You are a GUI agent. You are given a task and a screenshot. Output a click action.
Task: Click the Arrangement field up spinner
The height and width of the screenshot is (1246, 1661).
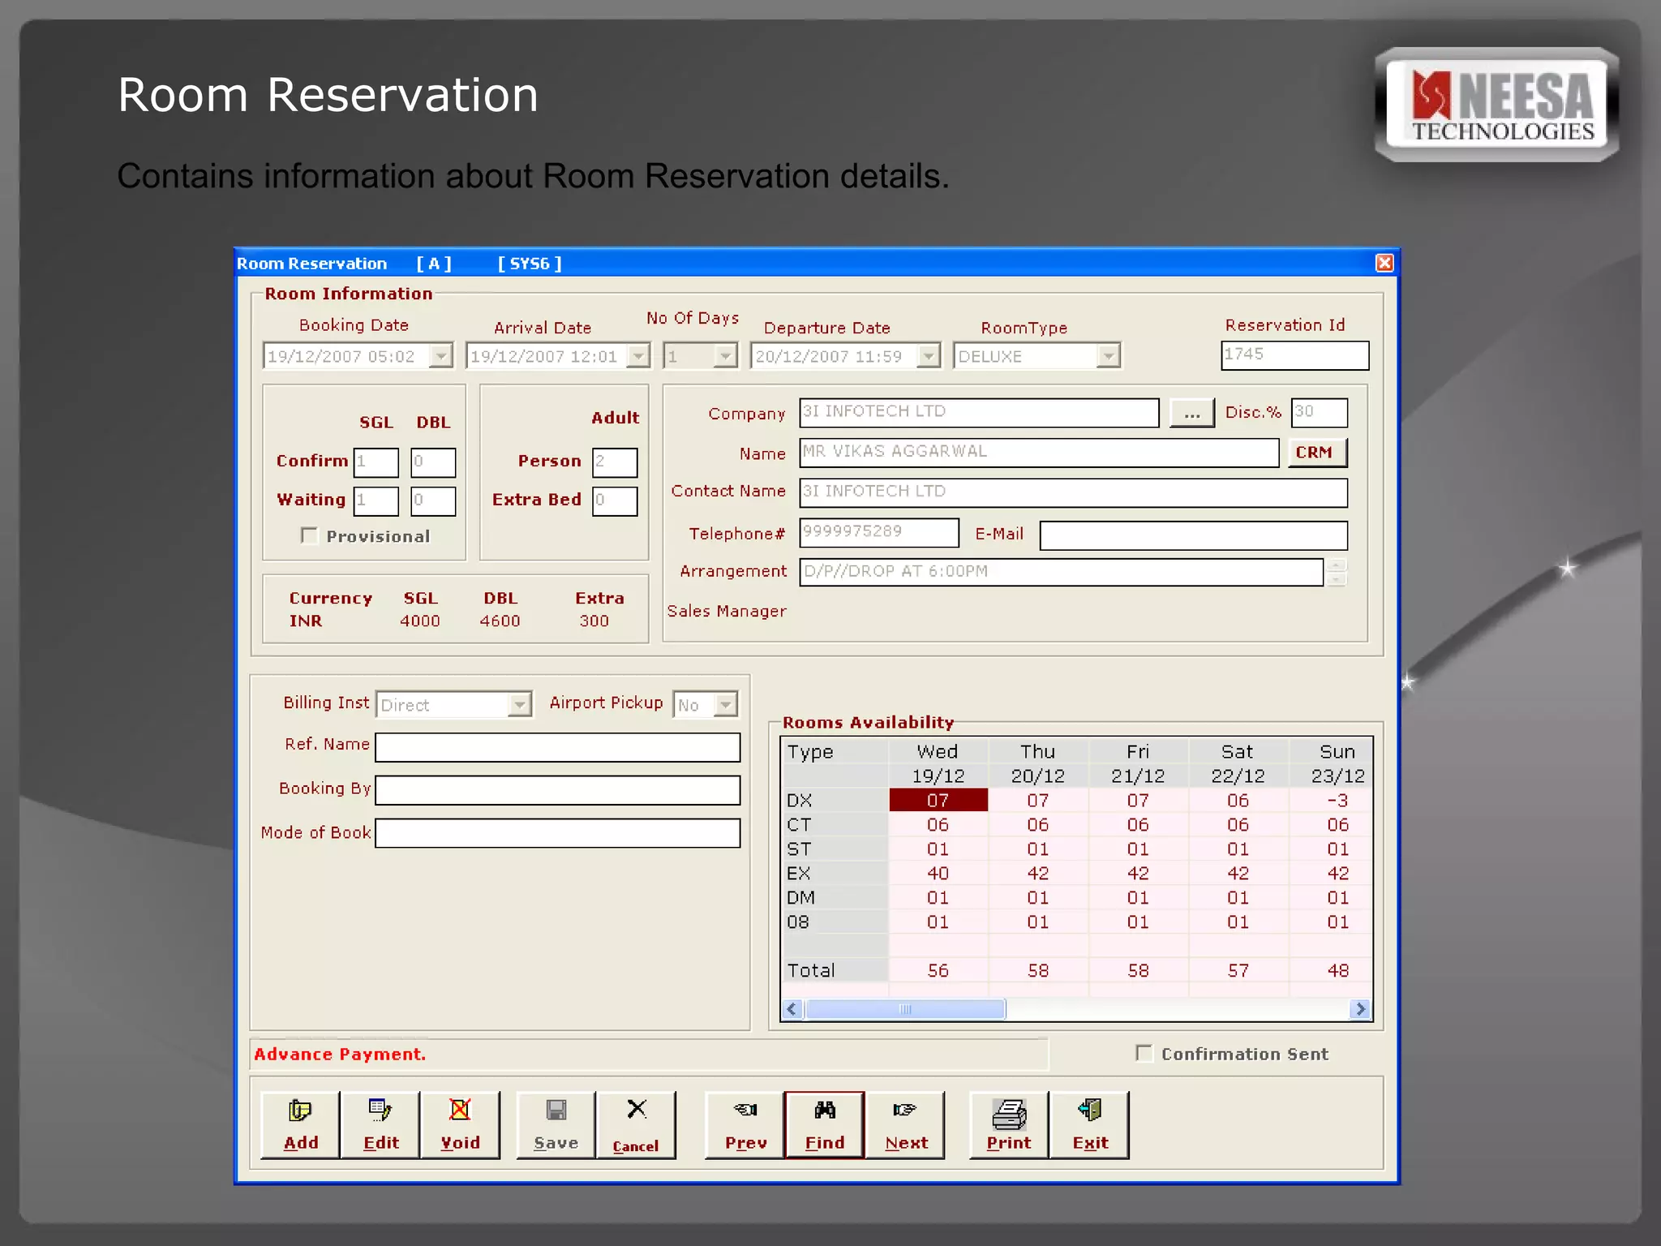pos(1337,565)
